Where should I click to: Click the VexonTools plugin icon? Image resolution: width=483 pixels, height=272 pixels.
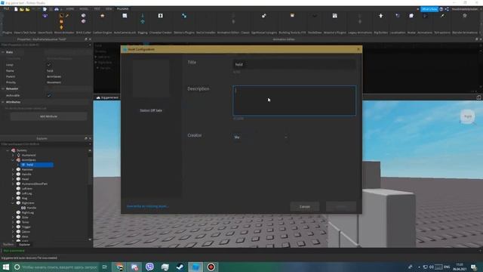45,16
